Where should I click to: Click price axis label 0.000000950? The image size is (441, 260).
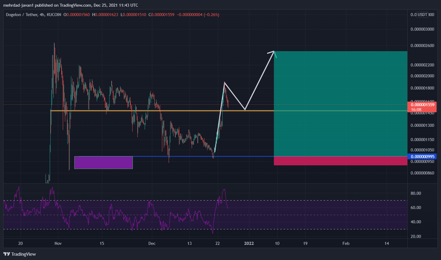pos(422,161)
